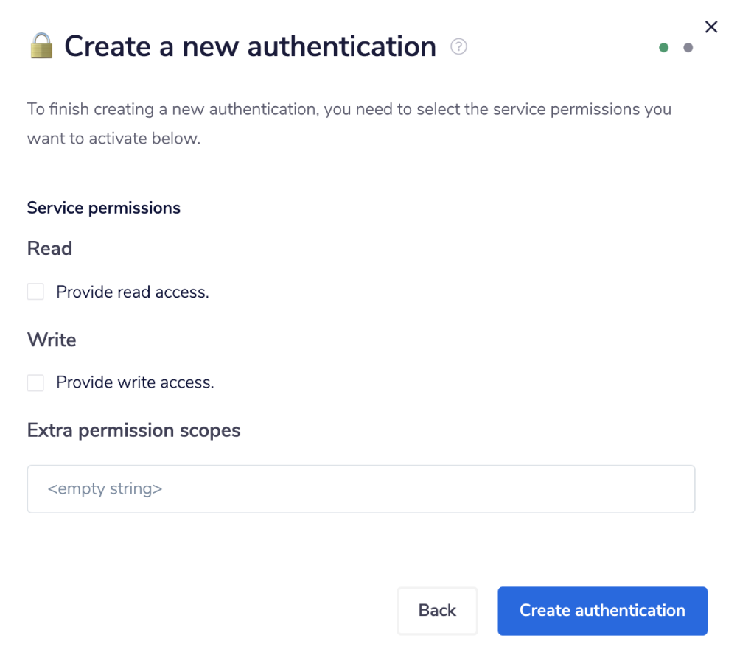737x666 pixels.
Task: Enable the write access checkbox
Action: pyautogui.click(x=35, y=383)
